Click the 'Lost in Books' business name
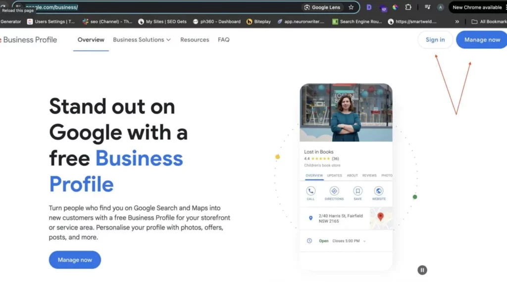 [318, 152]
